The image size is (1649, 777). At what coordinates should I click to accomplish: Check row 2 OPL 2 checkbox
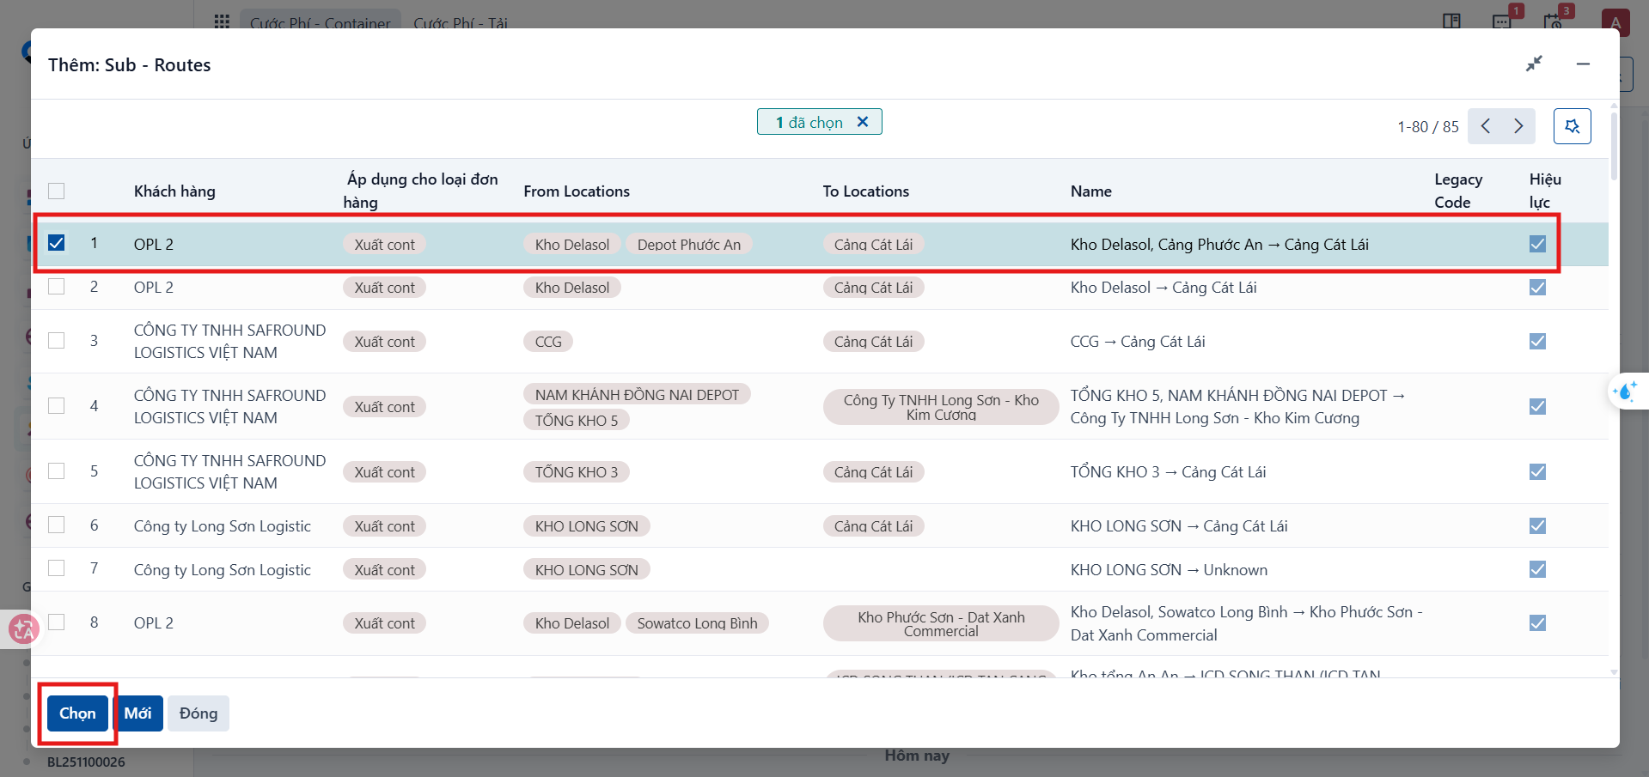pos(57,287)
